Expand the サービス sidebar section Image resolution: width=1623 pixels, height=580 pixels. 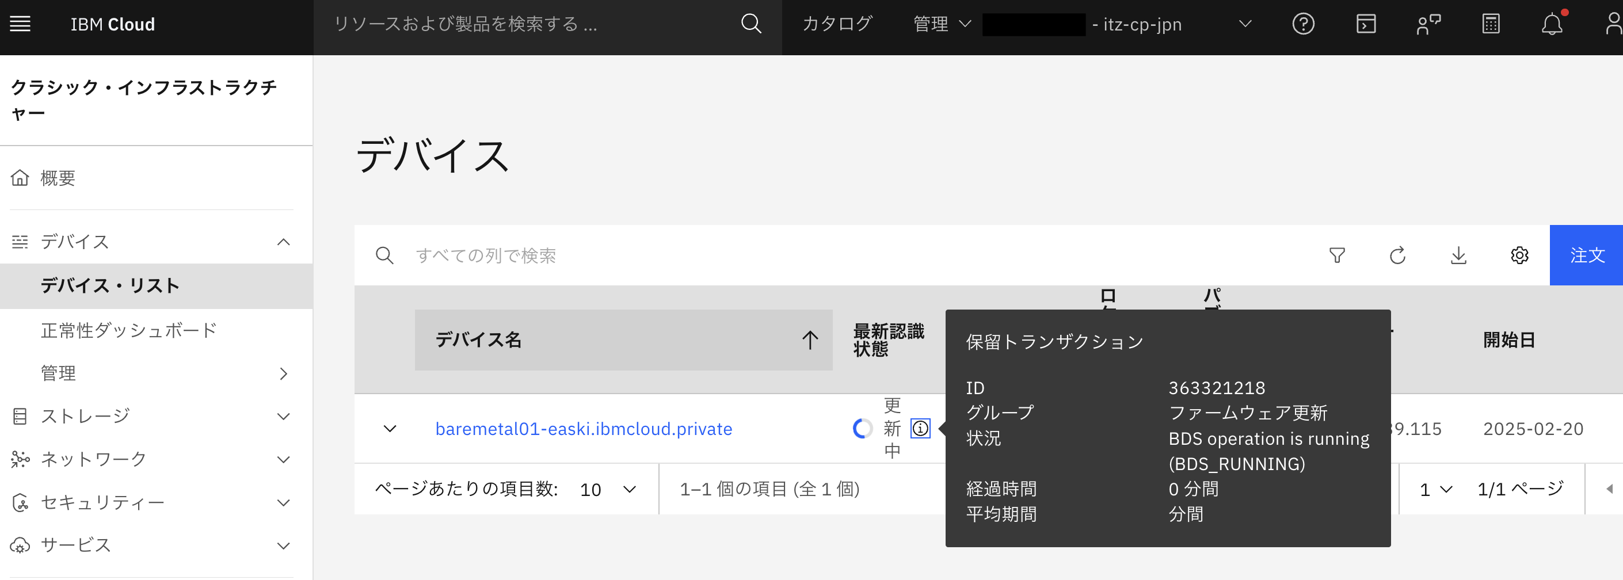[x=284, y=545]
